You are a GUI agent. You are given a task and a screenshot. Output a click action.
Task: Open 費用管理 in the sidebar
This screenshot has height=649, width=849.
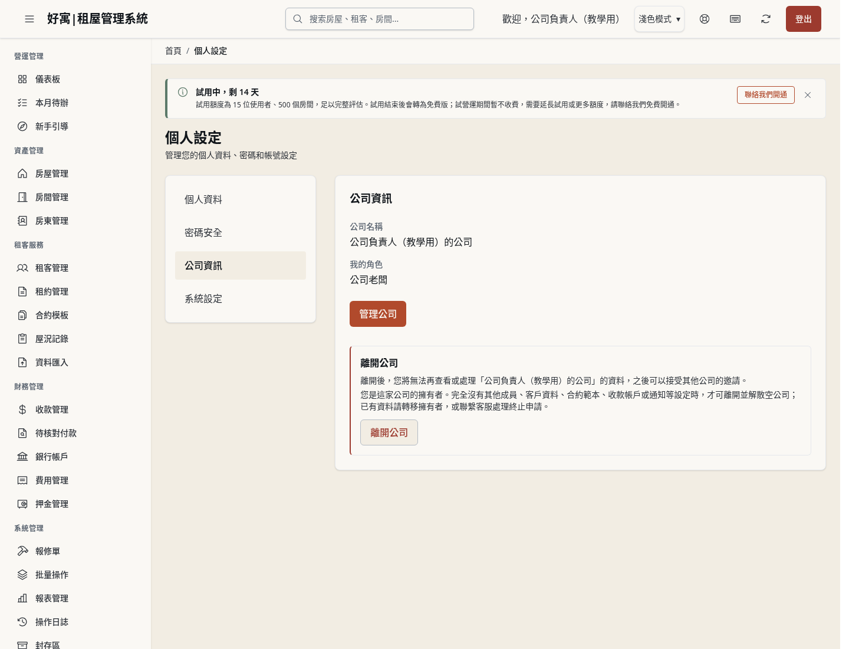75,480
